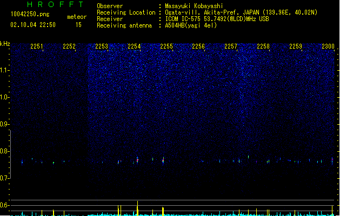Click the HROFFT title text

click(55, 4)
